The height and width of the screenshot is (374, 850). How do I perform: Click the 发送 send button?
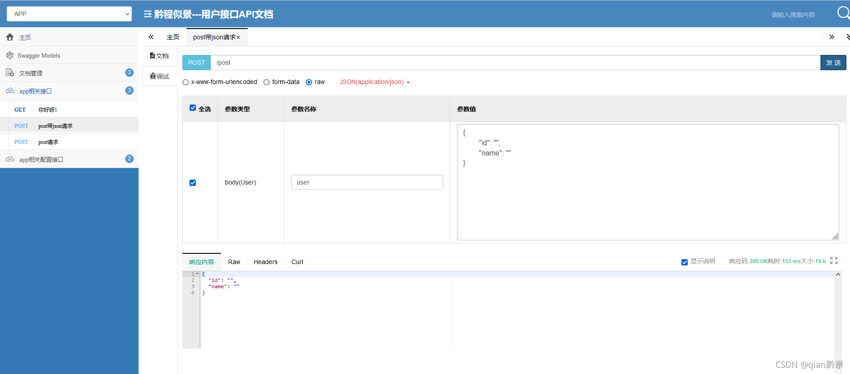[x=833, y=63]
